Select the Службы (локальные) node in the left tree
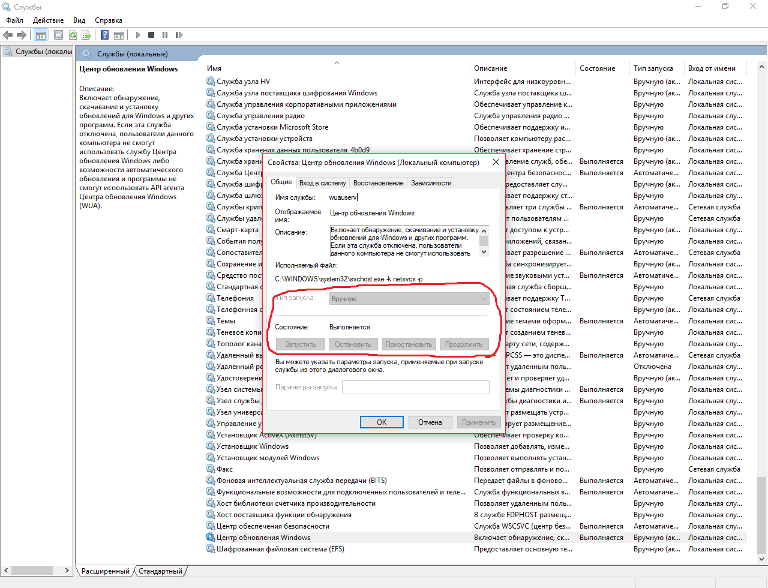This screenshot has width=768, height=588. [44, 52]
